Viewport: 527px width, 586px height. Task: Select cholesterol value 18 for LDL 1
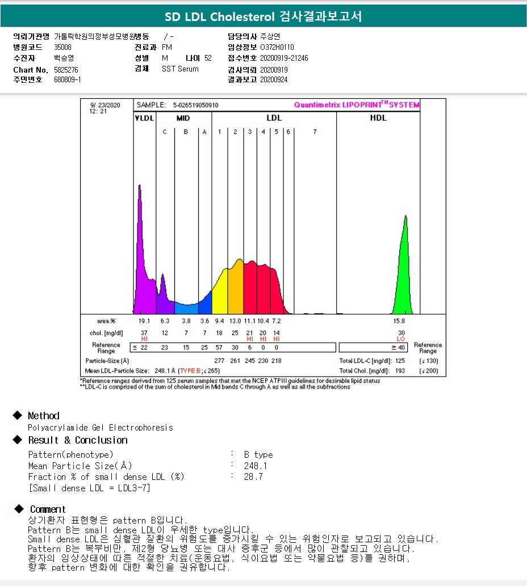219,333
